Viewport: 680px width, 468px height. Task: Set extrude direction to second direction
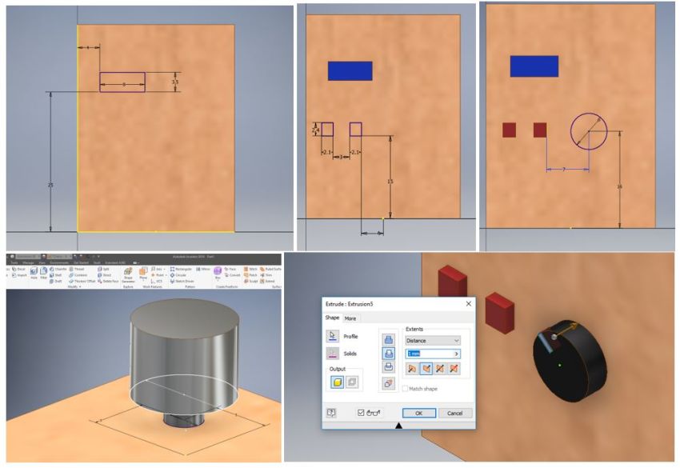(426, 369)
